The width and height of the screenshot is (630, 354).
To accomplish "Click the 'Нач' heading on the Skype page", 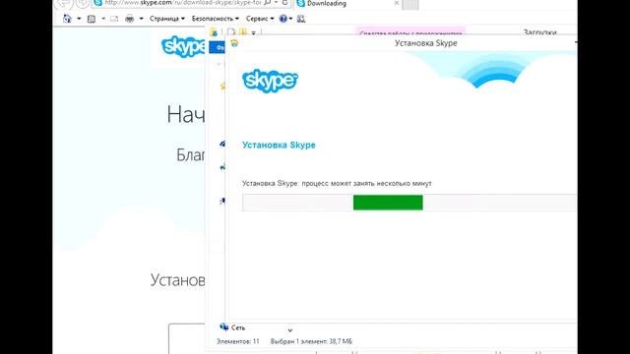I will coord(186,114).
